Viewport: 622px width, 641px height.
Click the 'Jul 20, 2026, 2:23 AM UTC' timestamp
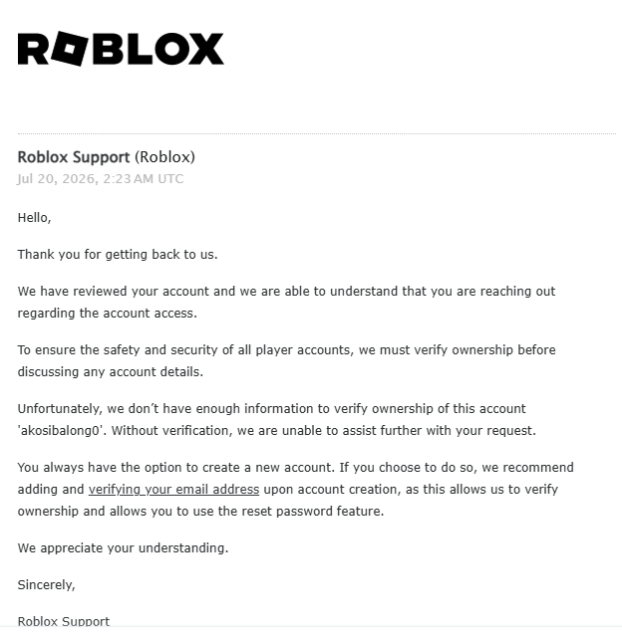101,178
